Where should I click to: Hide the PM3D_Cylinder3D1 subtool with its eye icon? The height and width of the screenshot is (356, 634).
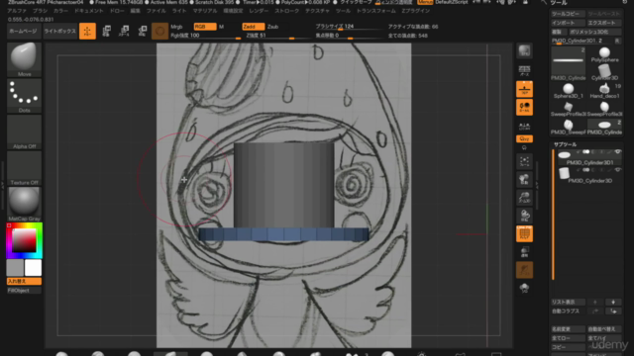(x=617, y=151)
